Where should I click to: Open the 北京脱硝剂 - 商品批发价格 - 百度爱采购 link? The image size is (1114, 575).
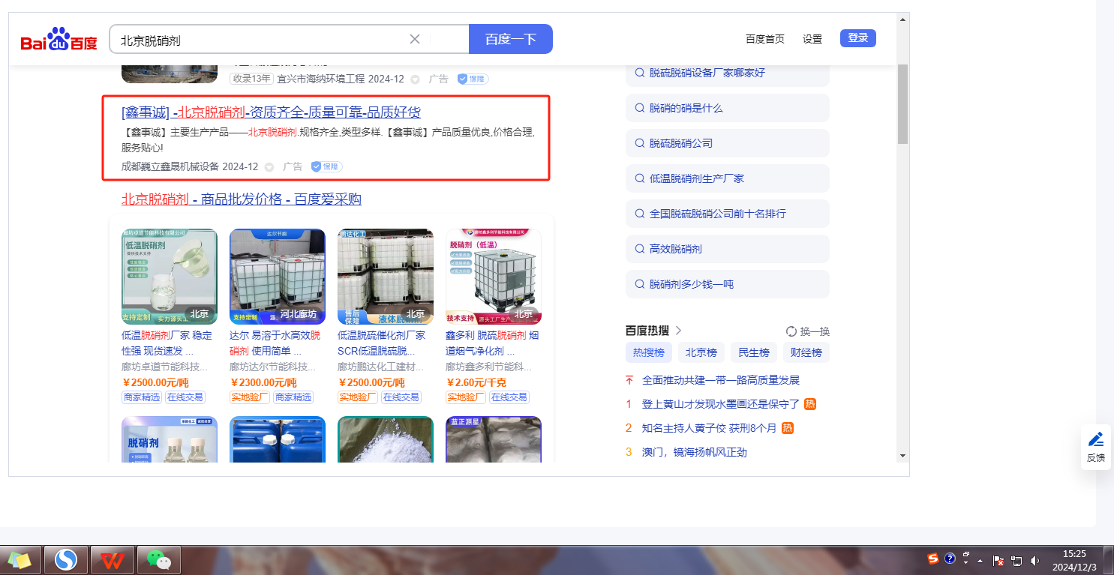(242, 199)
